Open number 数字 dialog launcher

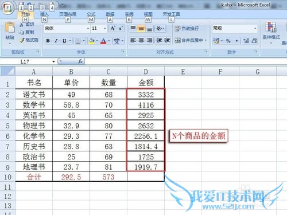(256, 52)
